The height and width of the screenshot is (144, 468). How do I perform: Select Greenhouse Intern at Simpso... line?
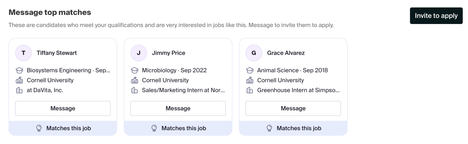tap(298, 90)
